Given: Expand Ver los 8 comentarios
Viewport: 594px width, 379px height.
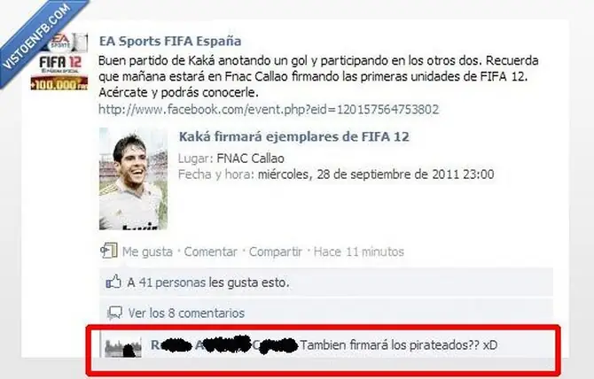Looking at the screenshot, I should point(186,313).
